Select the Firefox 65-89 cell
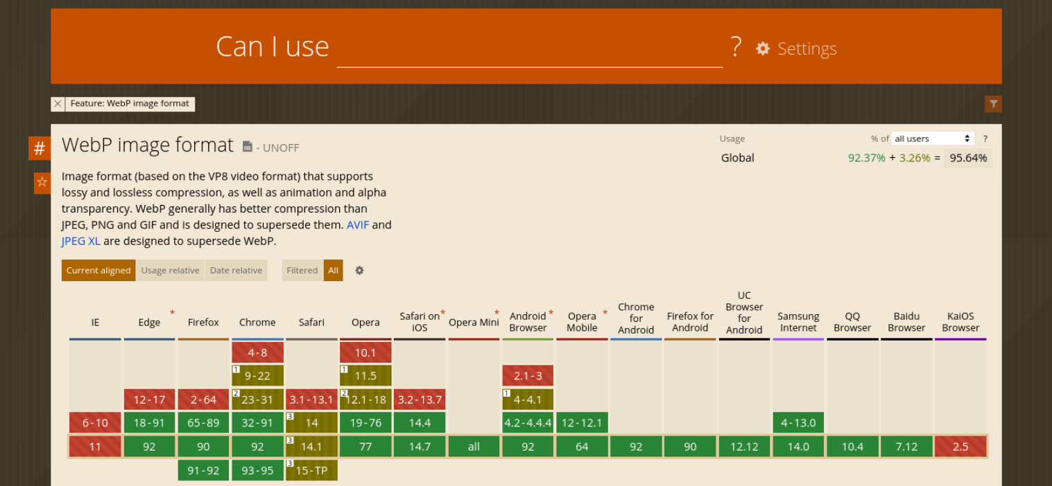 (203, 423)
